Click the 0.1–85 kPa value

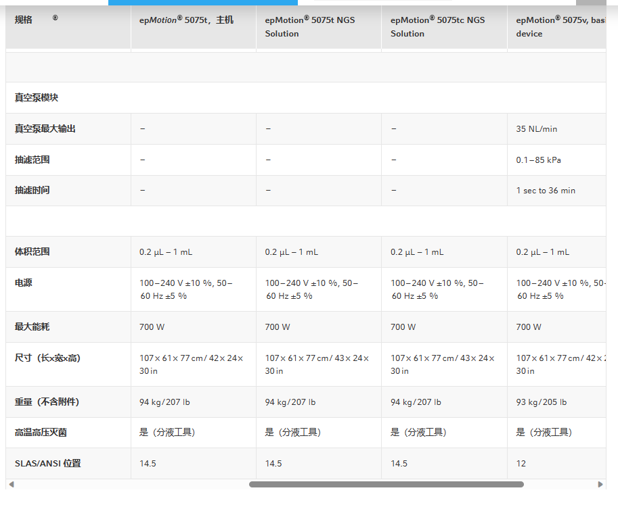coord(538,160)
